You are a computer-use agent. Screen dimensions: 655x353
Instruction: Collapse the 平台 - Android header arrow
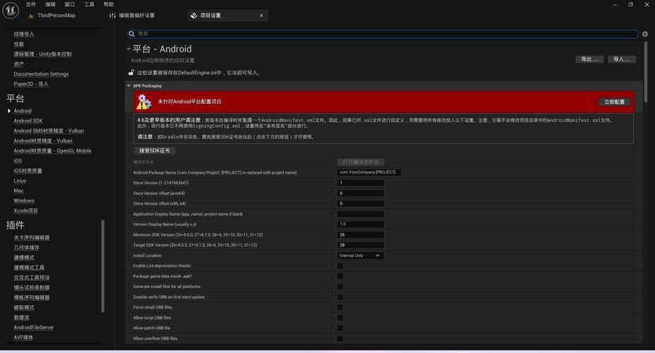click(128, 49)
